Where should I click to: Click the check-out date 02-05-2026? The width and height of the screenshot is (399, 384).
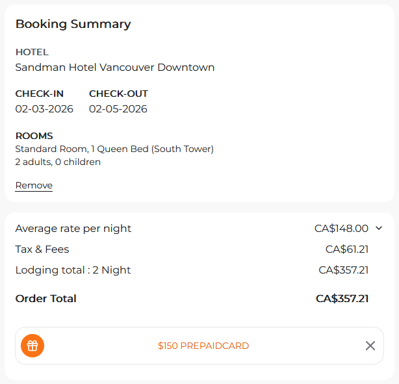[x=118, y=109]
